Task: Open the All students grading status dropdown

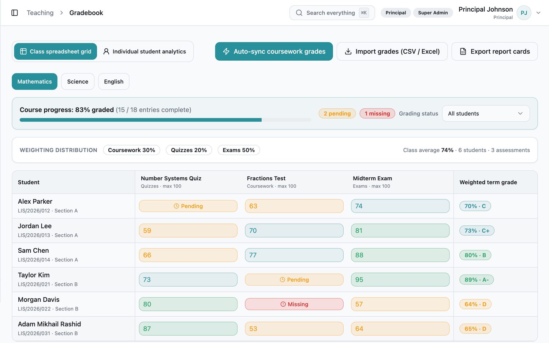Action: 486,114
